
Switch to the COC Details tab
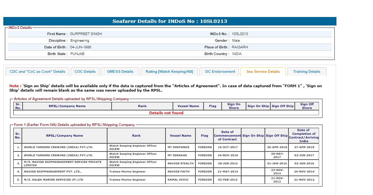click(85, 72)
